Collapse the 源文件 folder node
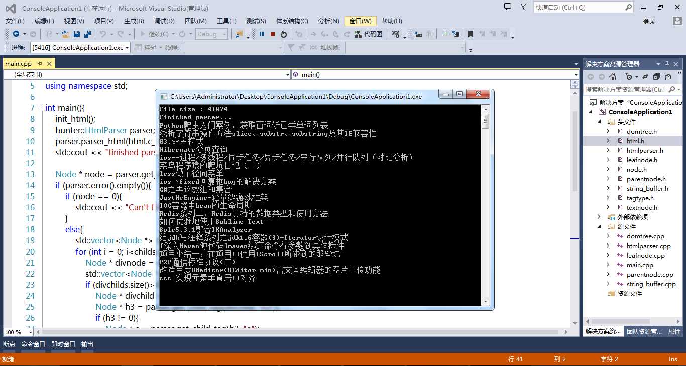686x366 pixels. [x=599, y=227]
